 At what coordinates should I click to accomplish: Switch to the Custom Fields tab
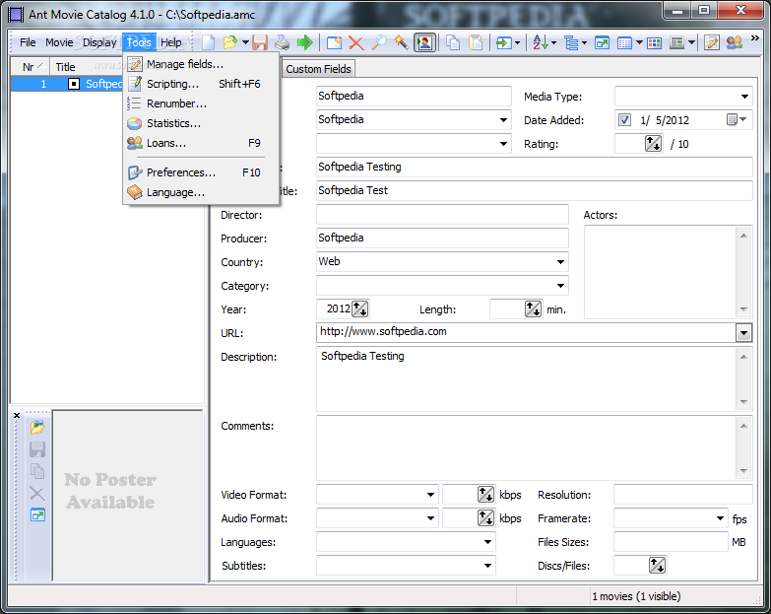tap(318, 69)
